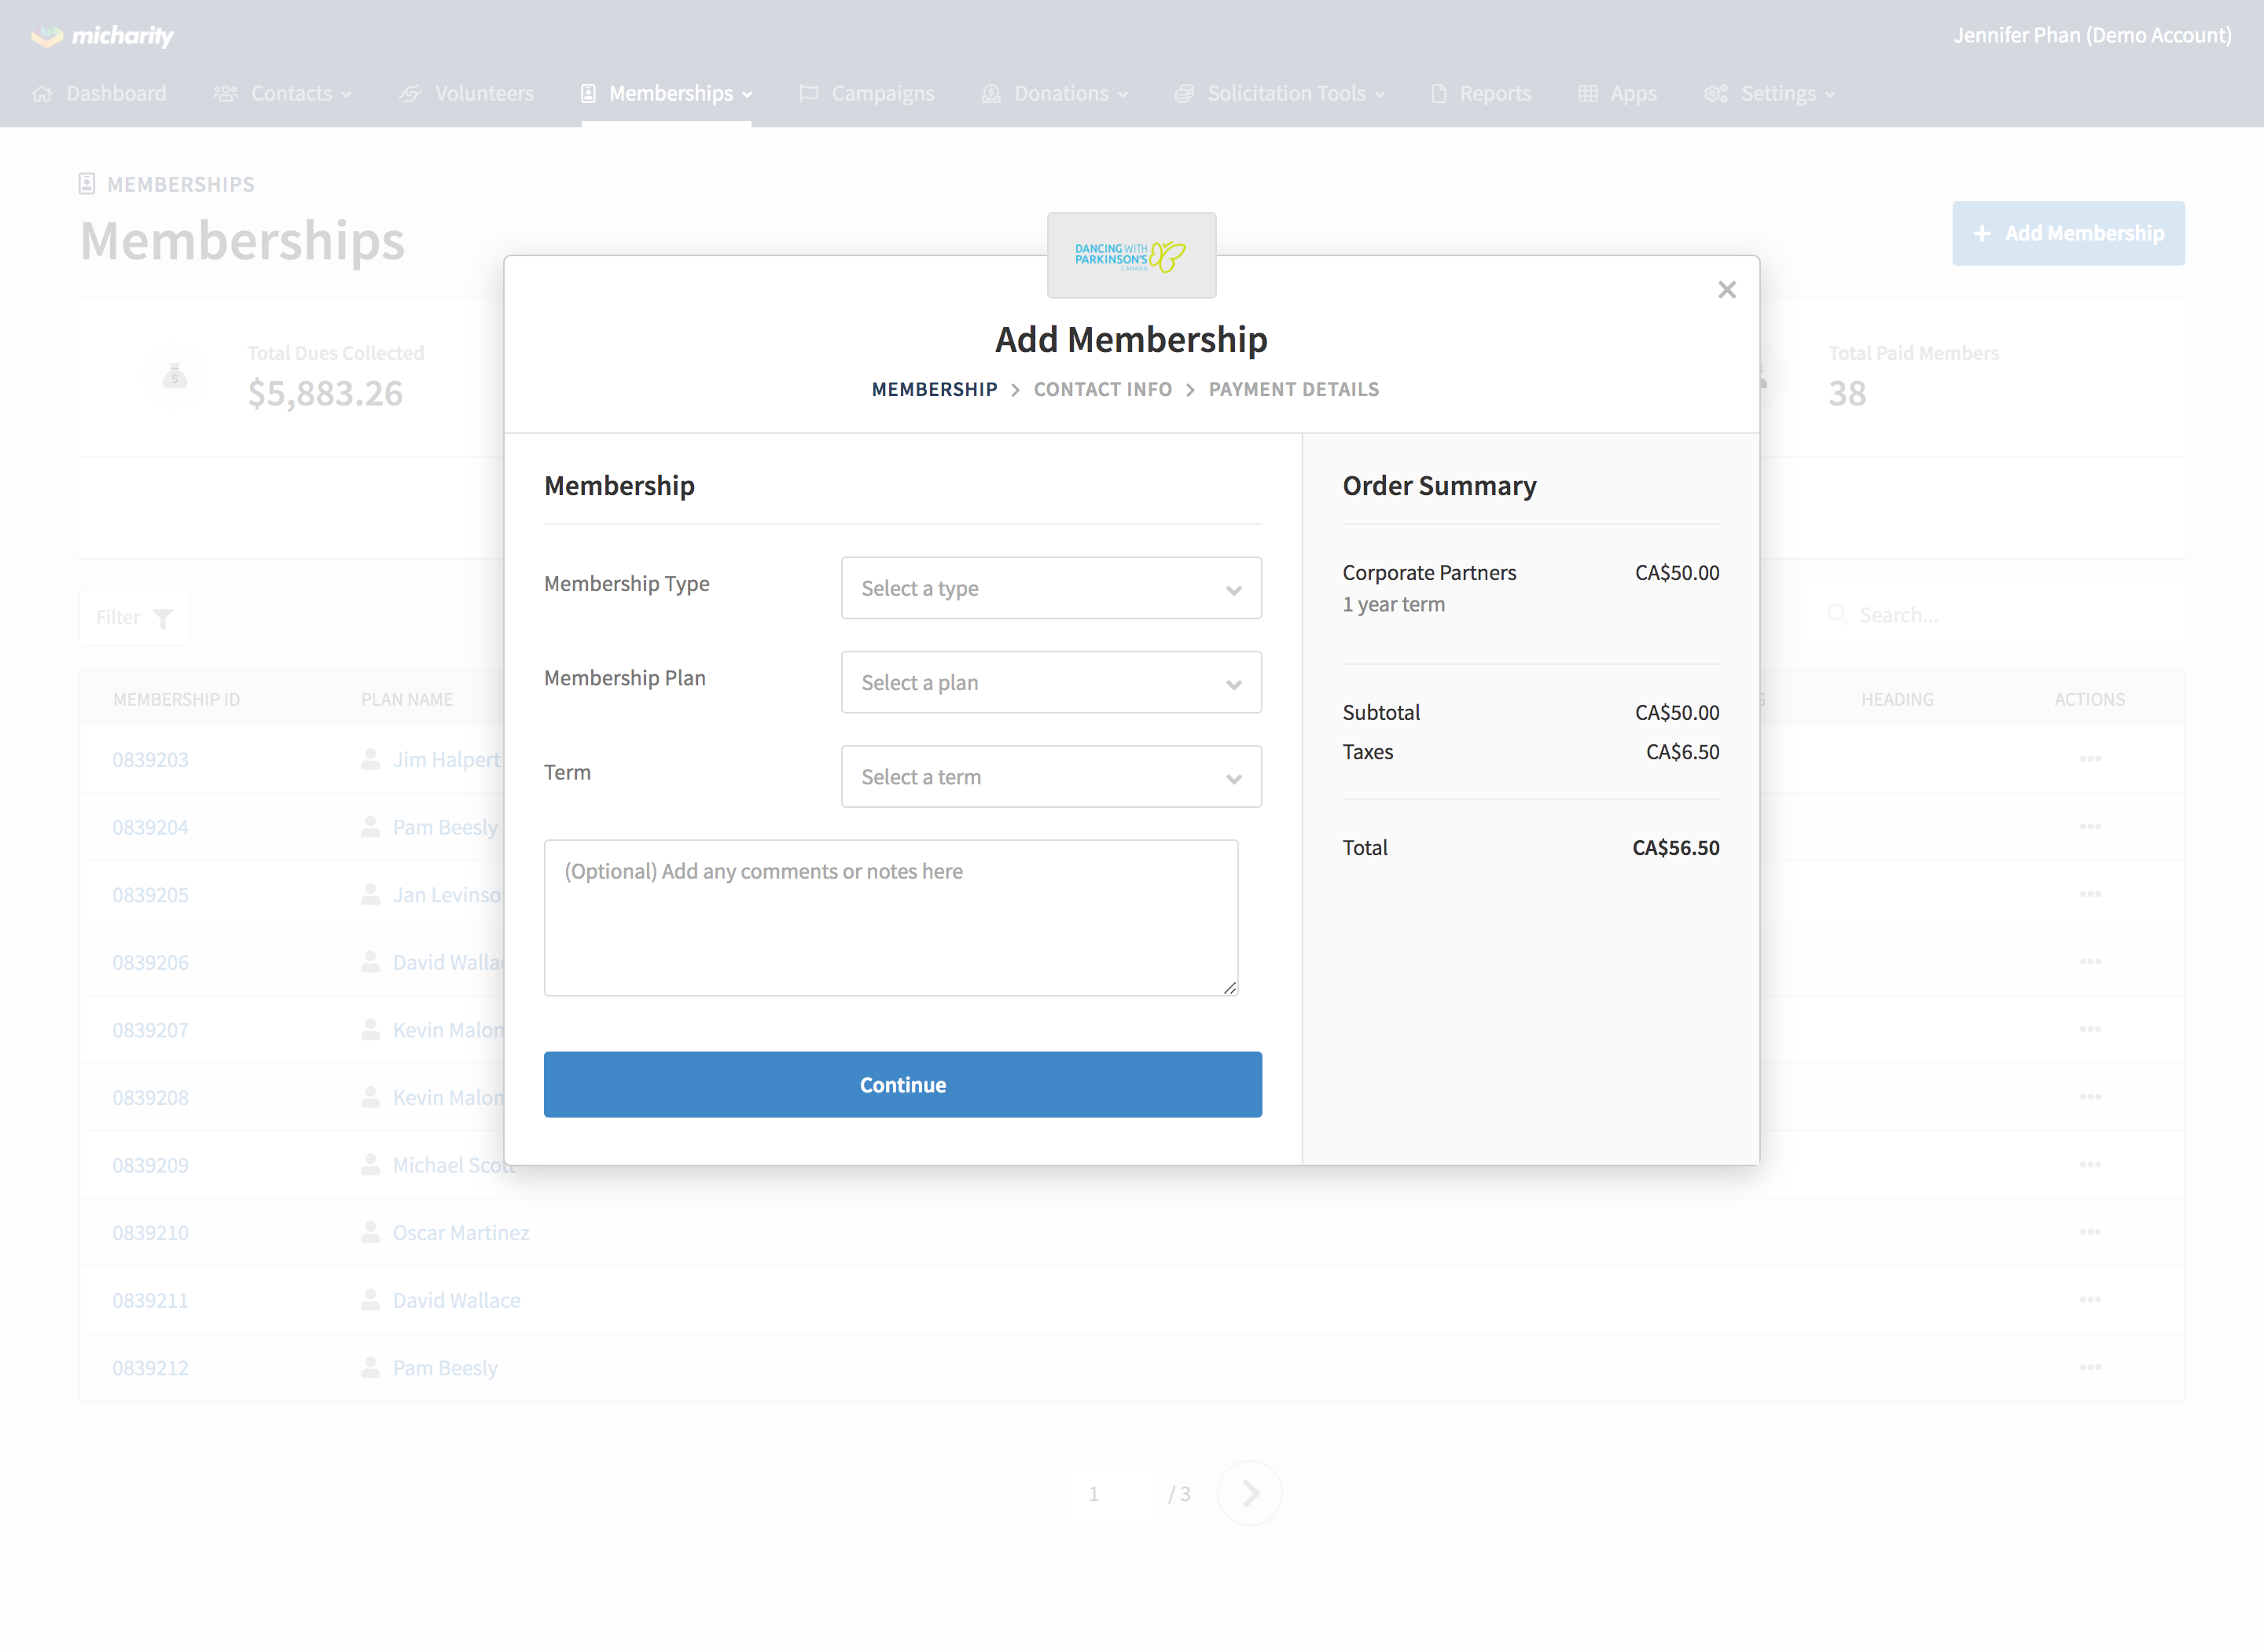Click the Campaigns flag icon
The image size is (2264, 1652).
[808, 94]
